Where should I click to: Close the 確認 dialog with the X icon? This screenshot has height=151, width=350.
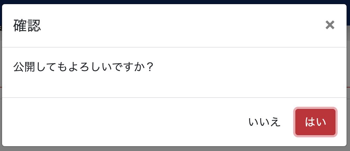[x=330, y=25]
